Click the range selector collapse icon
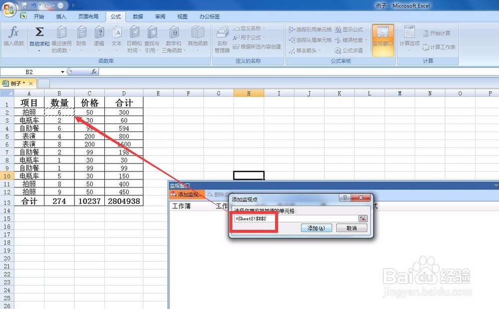 tap(363, 218)
